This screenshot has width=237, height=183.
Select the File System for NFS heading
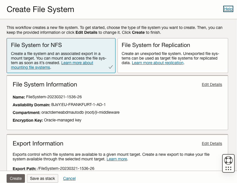36,45
